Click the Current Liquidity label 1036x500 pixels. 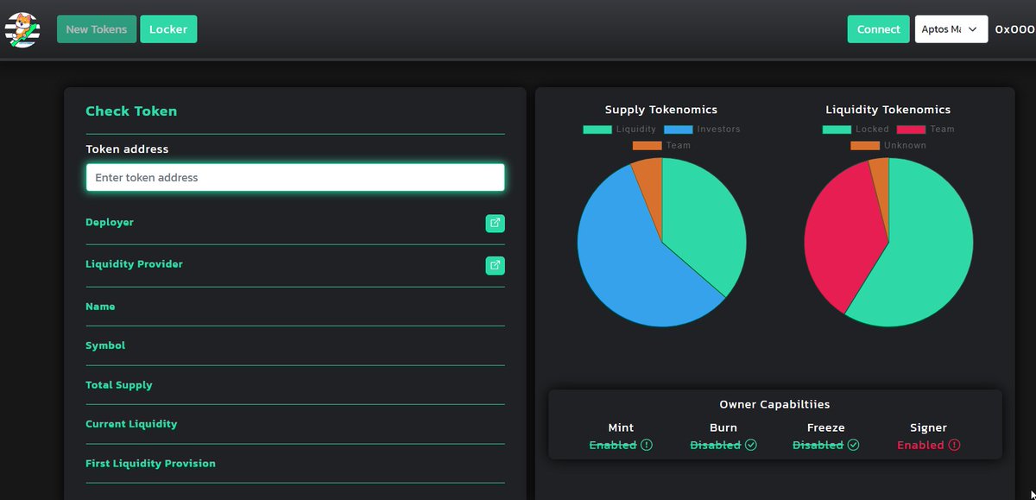tap(131, 424)
